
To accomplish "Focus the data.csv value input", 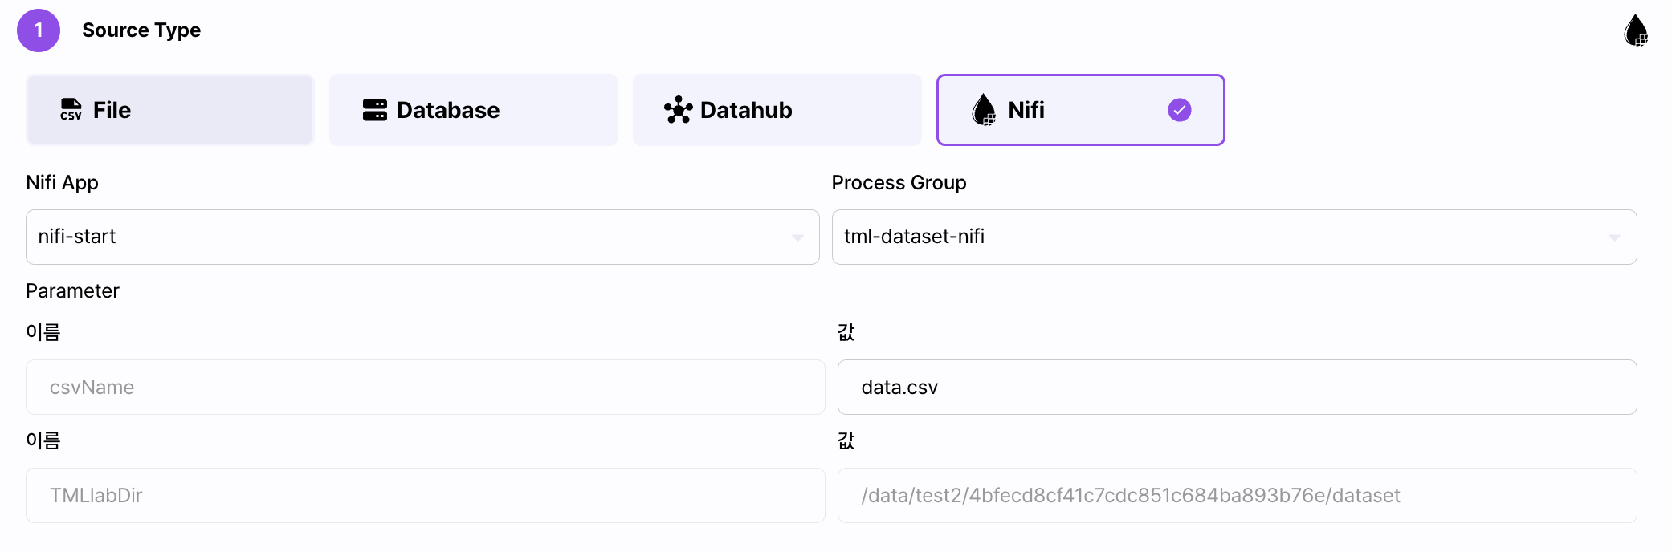I will [x=1238, y=388].
